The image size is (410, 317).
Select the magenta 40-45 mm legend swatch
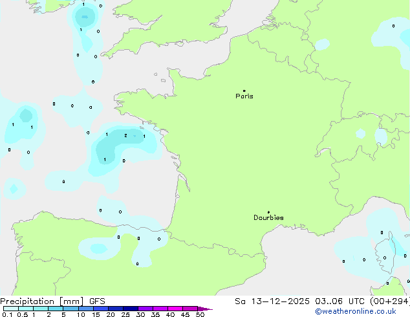click(x=175, y=309)
